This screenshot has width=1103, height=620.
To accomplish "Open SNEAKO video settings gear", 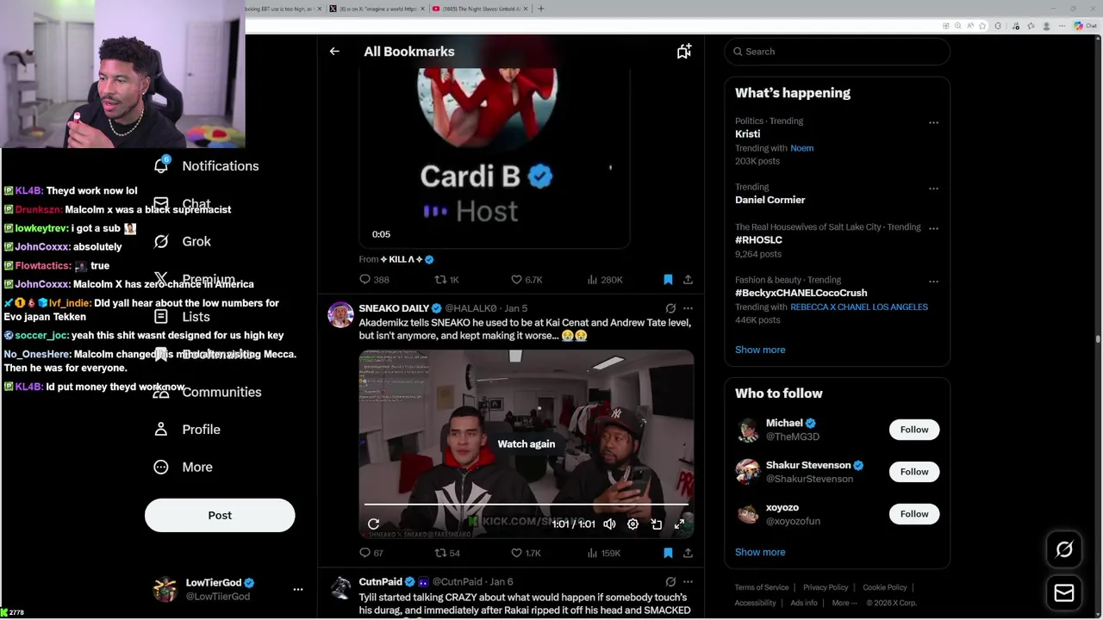I will click(x=633, y=524).
